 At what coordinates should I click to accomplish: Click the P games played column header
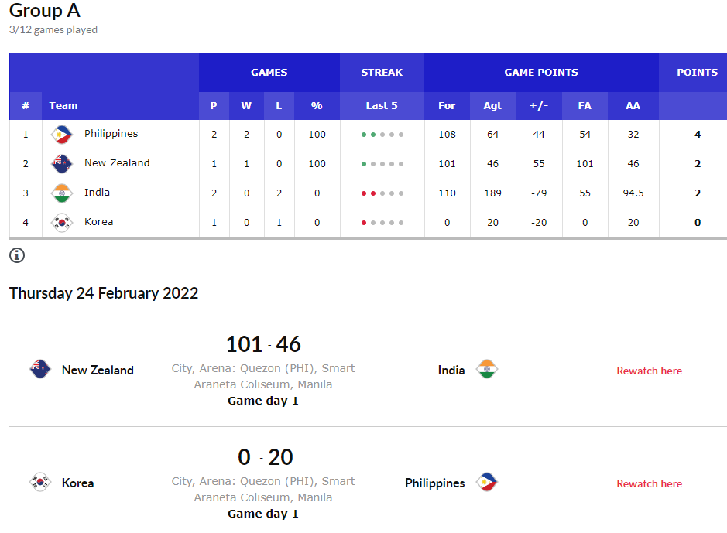[x=214, y=106]
